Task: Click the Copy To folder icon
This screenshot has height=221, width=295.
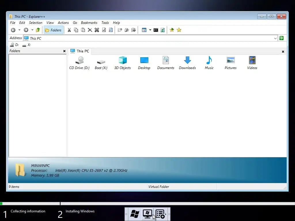Action: [x=127, y=30]
